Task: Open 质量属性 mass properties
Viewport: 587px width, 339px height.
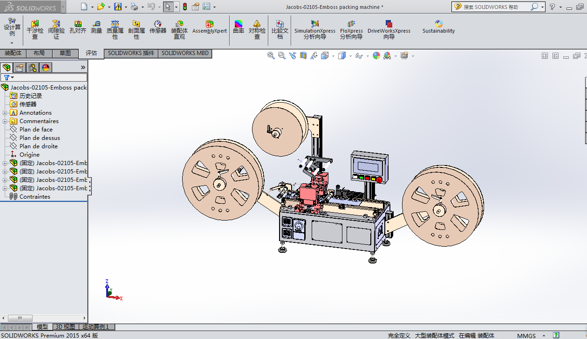Action: coord(115,29)
